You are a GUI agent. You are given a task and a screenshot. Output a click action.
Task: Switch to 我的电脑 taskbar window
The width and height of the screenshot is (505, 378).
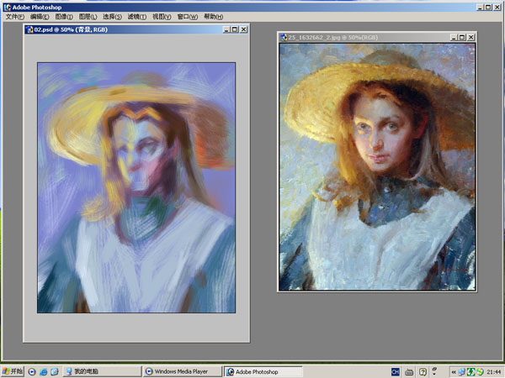(x=102, y=371)
